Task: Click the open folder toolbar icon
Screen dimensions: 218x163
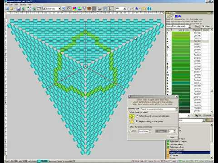Action: coord(12,9)
